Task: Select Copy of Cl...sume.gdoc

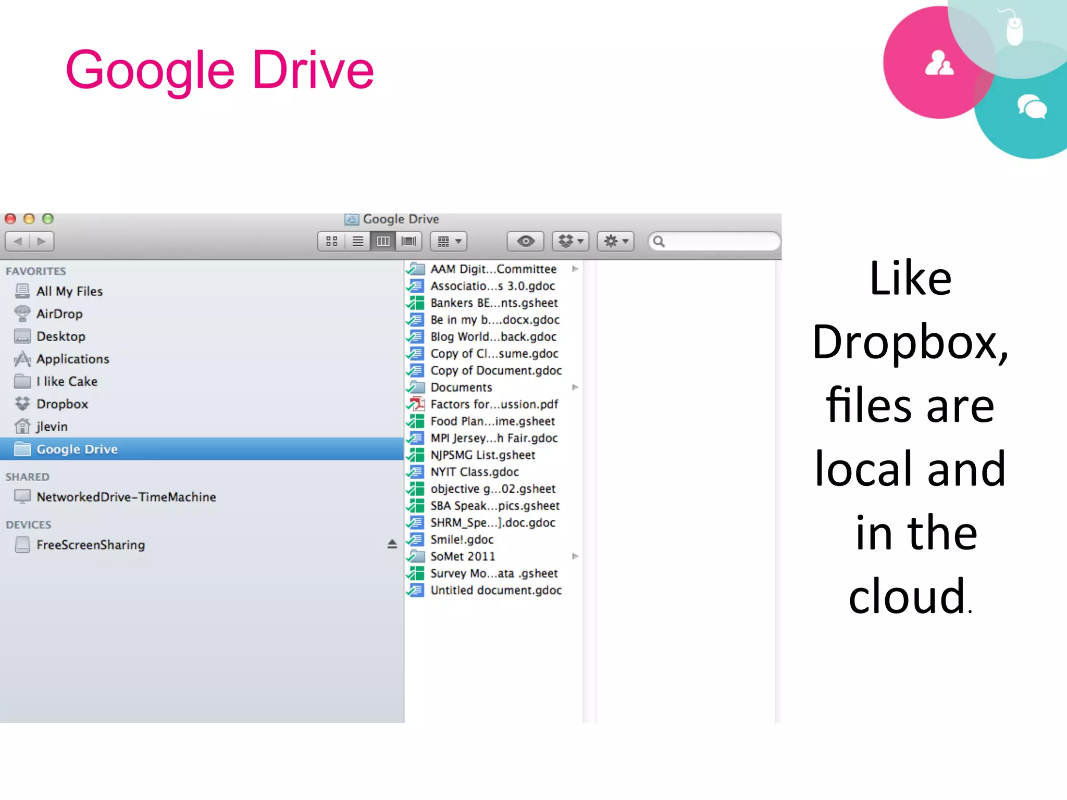Action: pyautogui.click(x=493, y=354)
